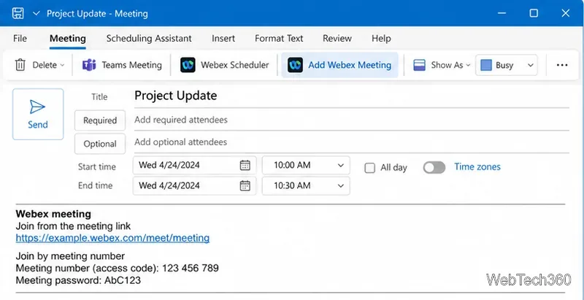Viewport: 584px width, 300px height.
Task: Open the Webex Scheduler icon
Action: (x=188, y=65)
